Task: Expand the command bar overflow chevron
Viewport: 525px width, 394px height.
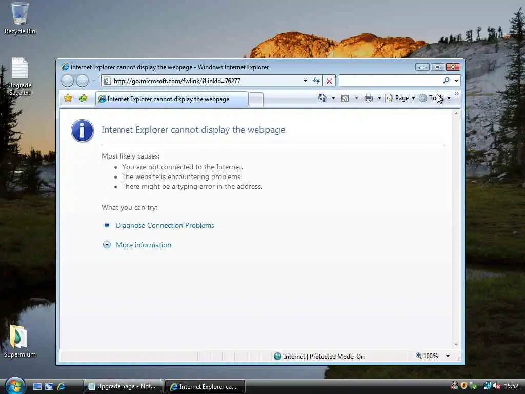Action: point(457,94)
